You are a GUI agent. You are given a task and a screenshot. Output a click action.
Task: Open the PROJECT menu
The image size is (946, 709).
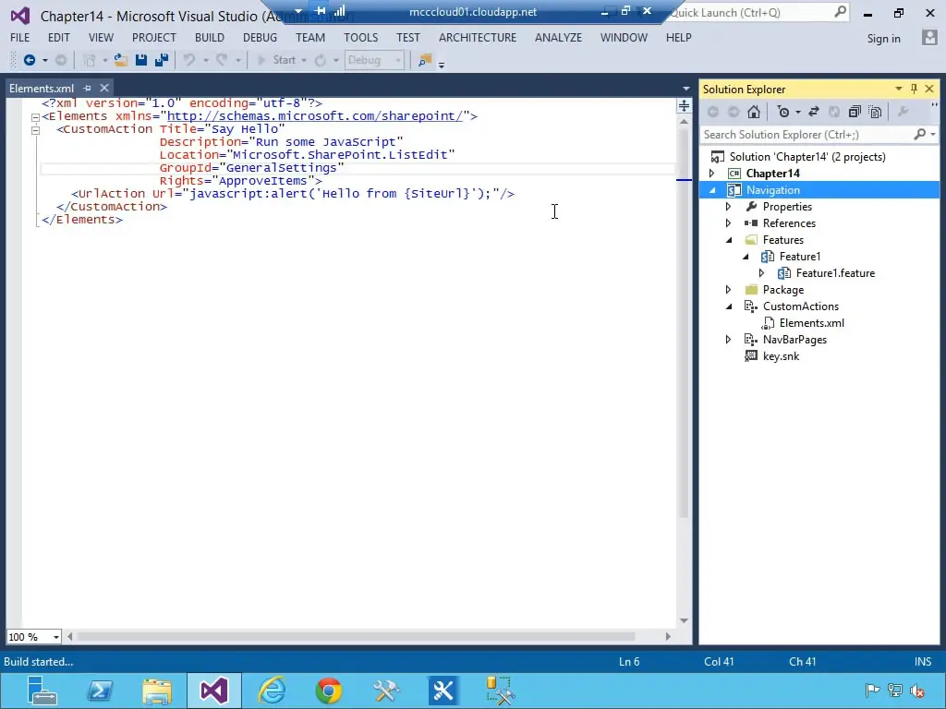coord(154,37)
